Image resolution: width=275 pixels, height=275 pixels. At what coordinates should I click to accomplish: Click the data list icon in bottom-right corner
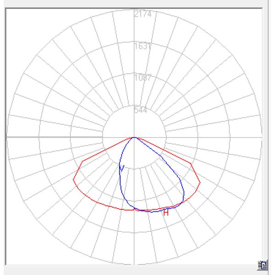[263, 264]
